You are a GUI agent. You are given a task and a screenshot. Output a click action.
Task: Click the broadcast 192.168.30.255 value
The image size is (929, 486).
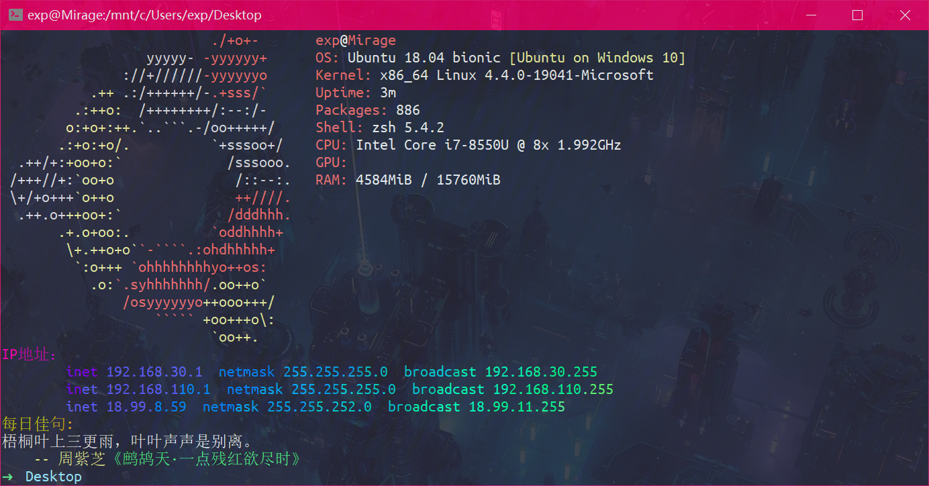pyautogui.click(x=541, y=372)
